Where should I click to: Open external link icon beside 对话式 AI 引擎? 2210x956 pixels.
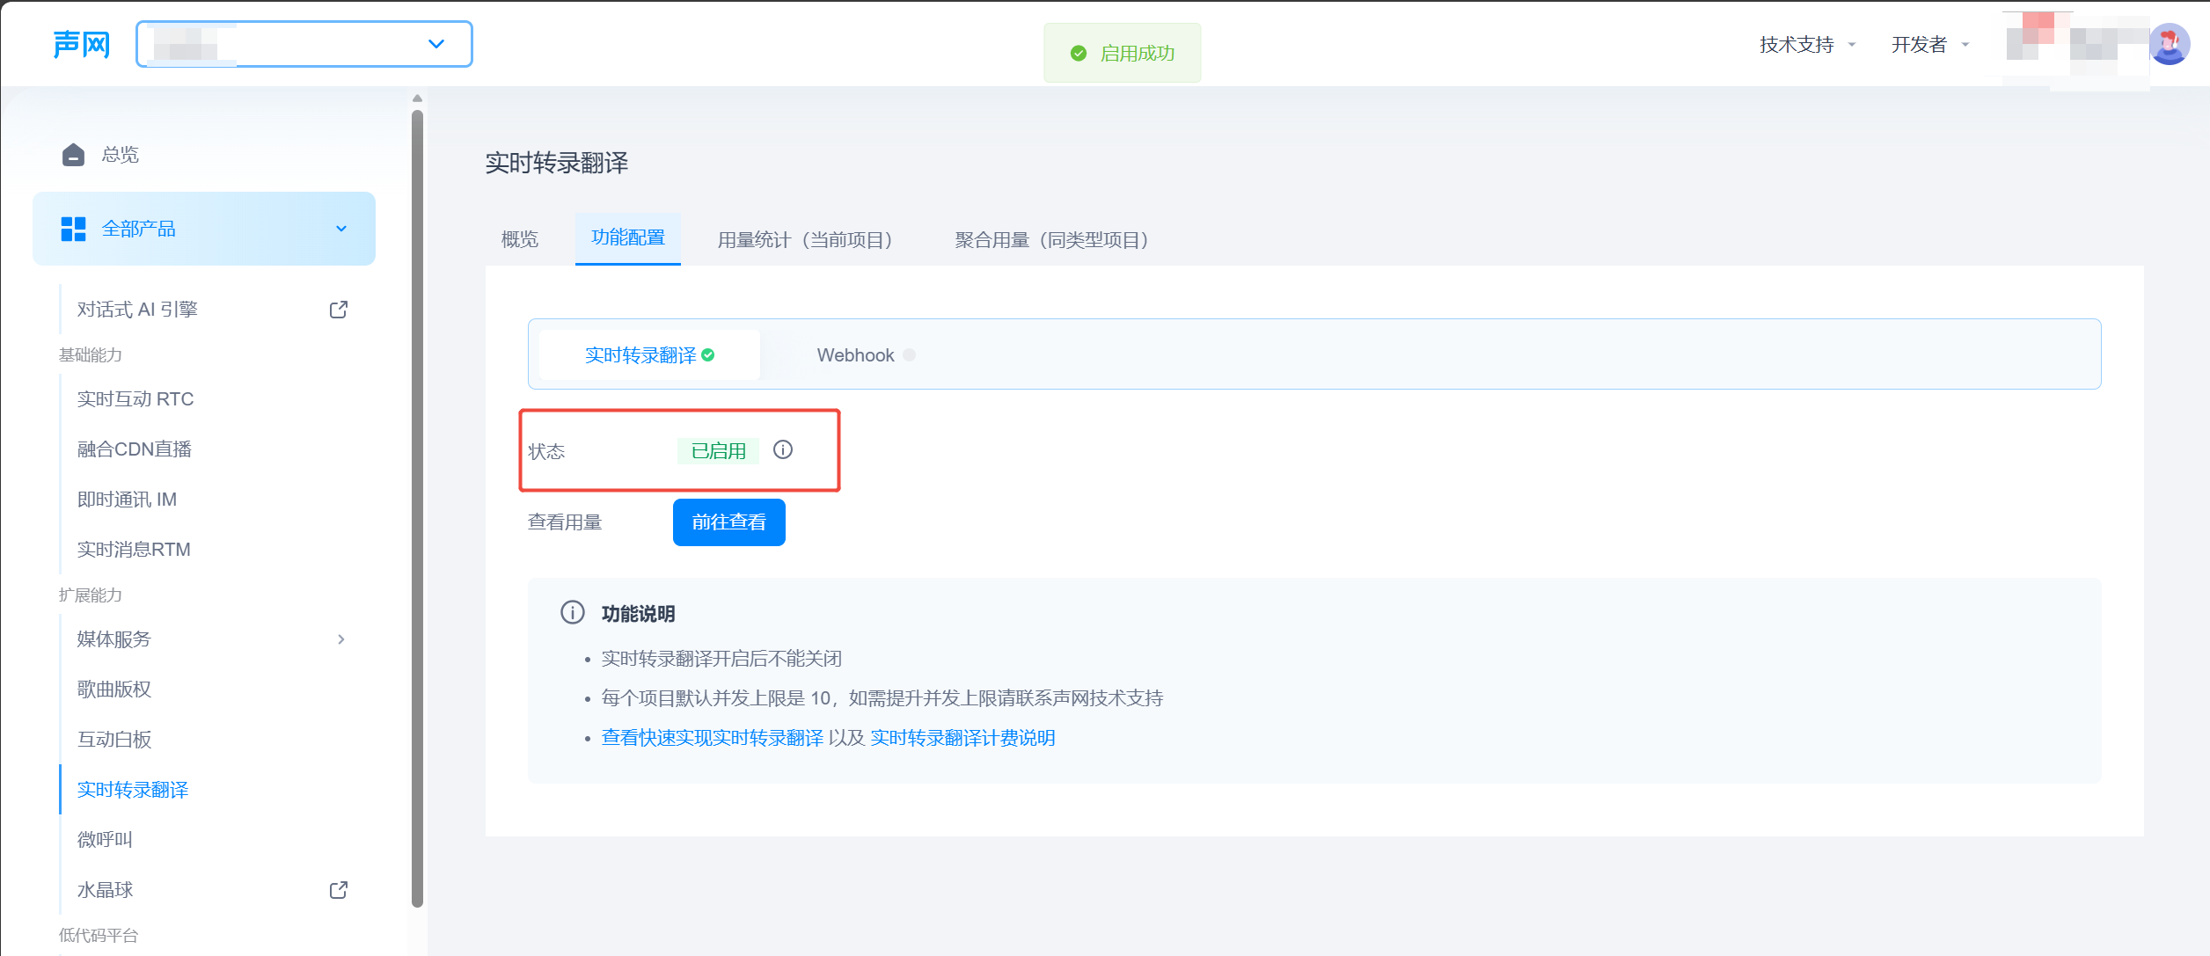[x=339, y=310]
